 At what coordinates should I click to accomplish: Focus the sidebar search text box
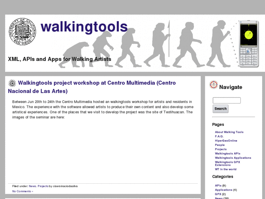227,100
